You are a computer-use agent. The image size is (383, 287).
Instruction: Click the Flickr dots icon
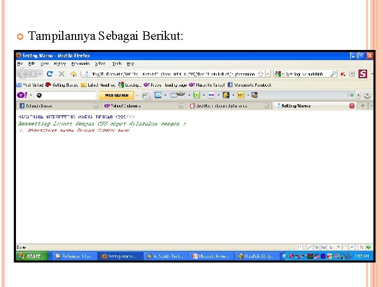[211, 95]
